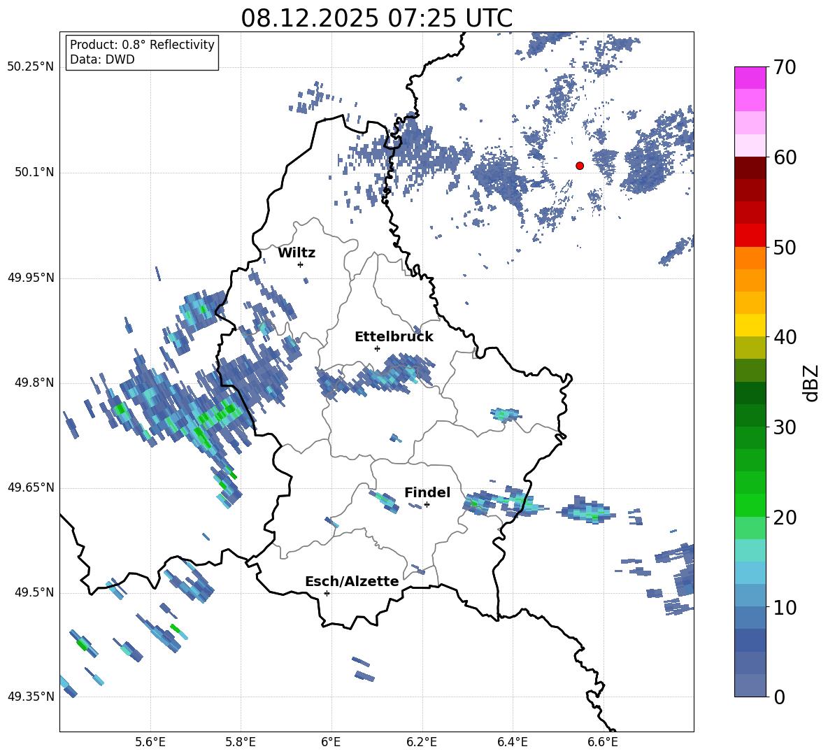Click the 6°E longitude label
Screen dimensions: 828x756
(331, 742)
